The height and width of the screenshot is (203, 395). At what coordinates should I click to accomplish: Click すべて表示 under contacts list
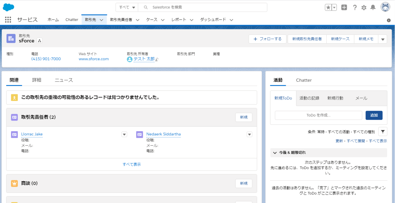132,164
